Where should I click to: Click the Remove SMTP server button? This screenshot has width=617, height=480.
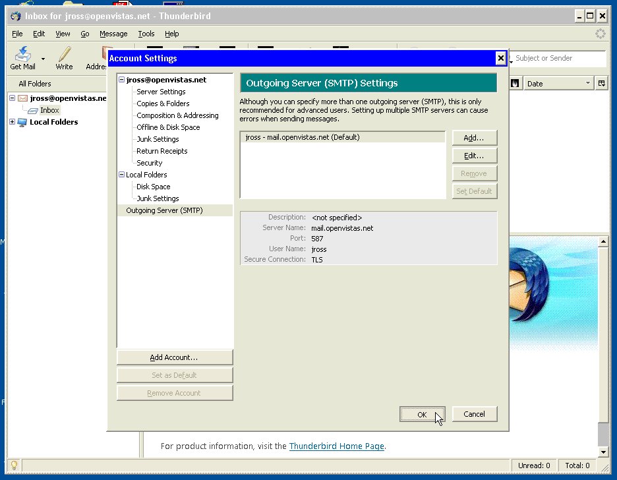[474, 173]
